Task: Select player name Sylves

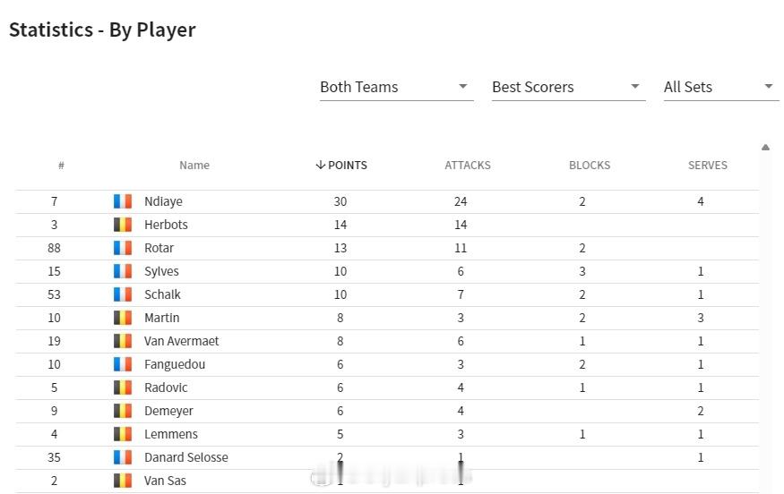Action: [161, 271]
